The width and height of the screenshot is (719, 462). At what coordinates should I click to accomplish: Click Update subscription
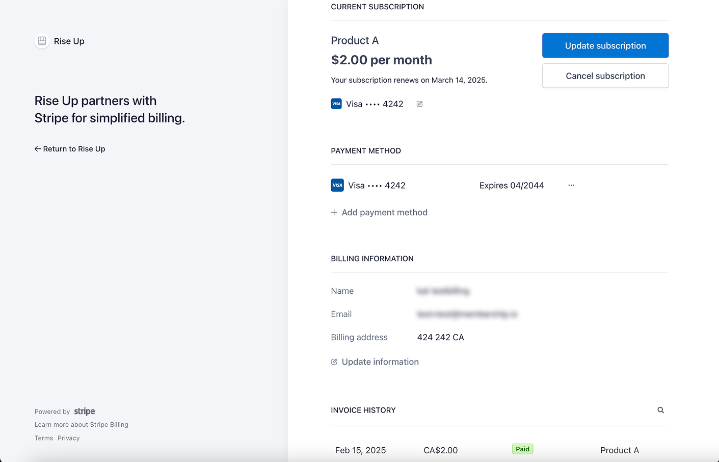tap(605, 45)
